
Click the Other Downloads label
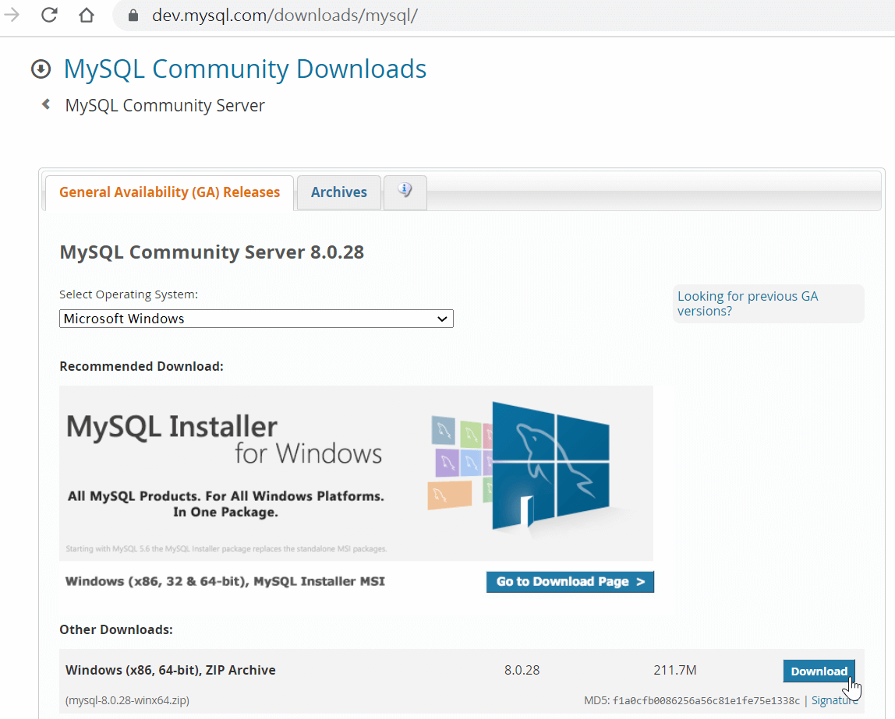coord(116,629)
